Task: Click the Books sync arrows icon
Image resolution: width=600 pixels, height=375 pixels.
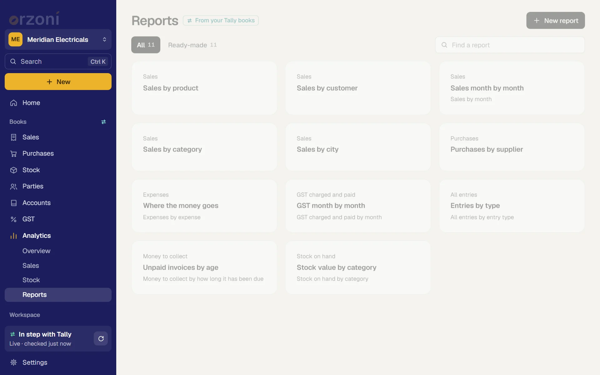Action: pos(103,122)
